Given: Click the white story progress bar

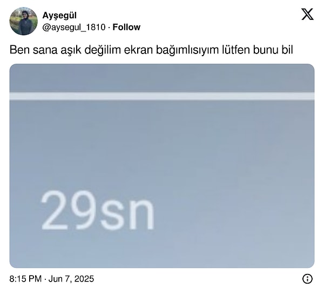Looking at the screenshot, I should [x=162, y=96].
